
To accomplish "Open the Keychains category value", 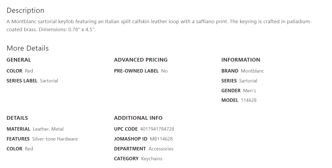I will 152,159.
